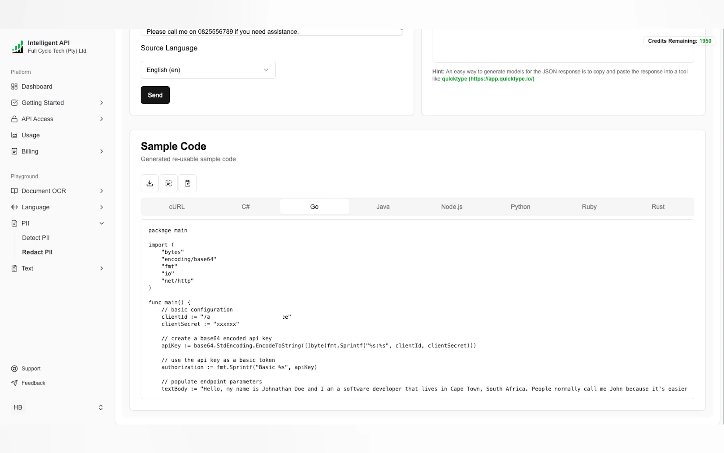Viewport: 724px width, 453px height.
Task: Switch to the Python code tab
Action: (520, 207)
